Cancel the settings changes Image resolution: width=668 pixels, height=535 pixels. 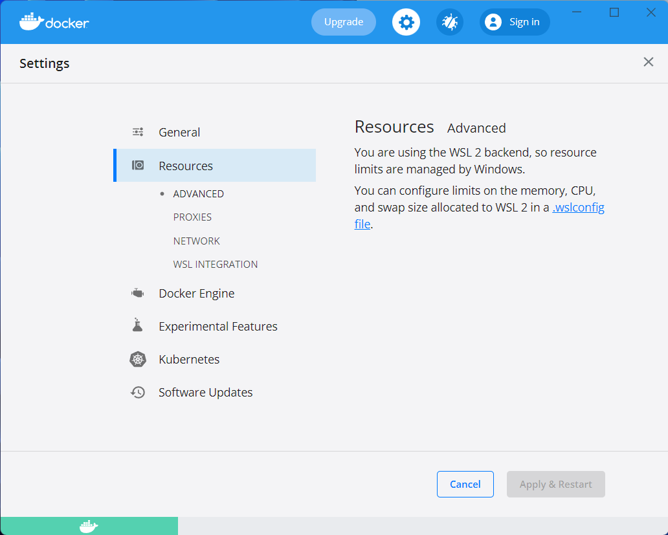pos(465,484)
